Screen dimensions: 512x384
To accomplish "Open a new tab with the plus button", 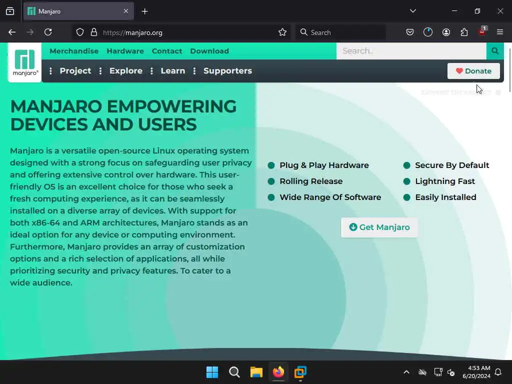I will pyautogui.click(x=144, y=11).
